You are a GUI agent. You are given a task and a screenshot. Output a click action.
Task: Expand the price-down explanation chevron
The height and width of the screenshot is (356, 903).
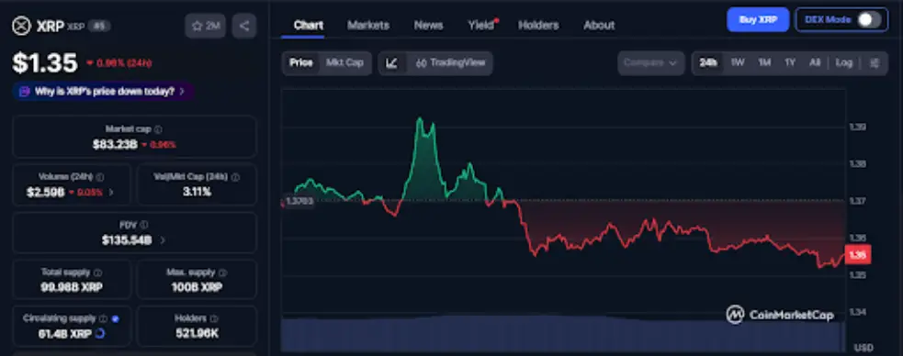[182, 92]
